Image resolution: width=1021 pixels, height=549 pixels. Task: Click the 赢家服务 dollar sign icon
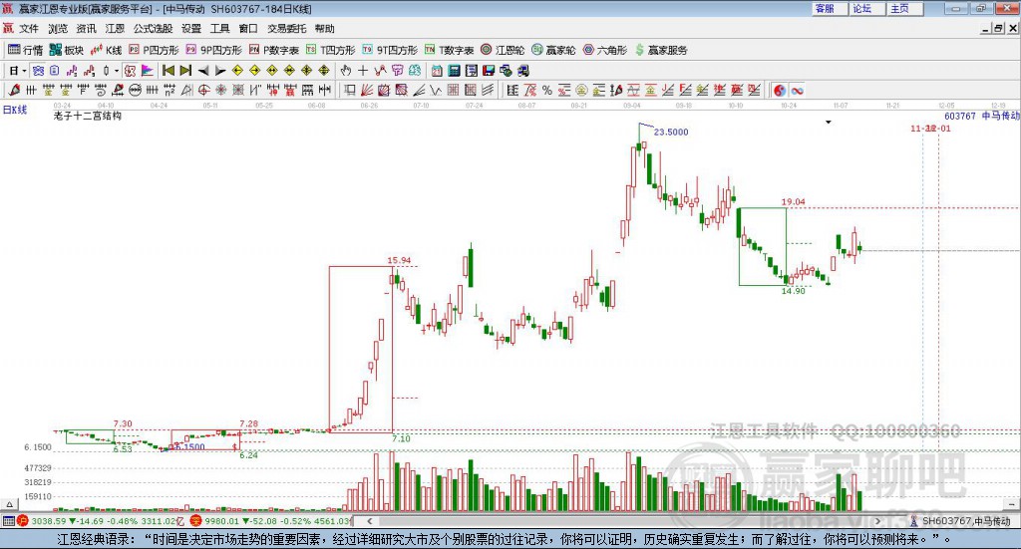click(639, 50)
